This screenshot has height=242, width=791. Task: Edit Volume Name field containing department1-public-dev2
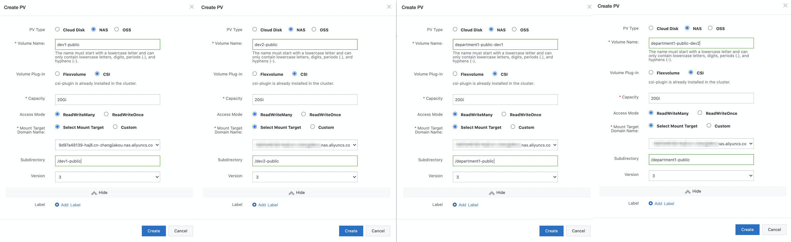tap(701, 43)
